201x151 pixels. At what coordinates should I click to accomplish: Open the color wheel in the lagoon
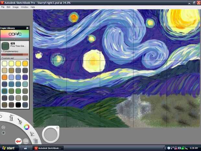coord(27,127)
